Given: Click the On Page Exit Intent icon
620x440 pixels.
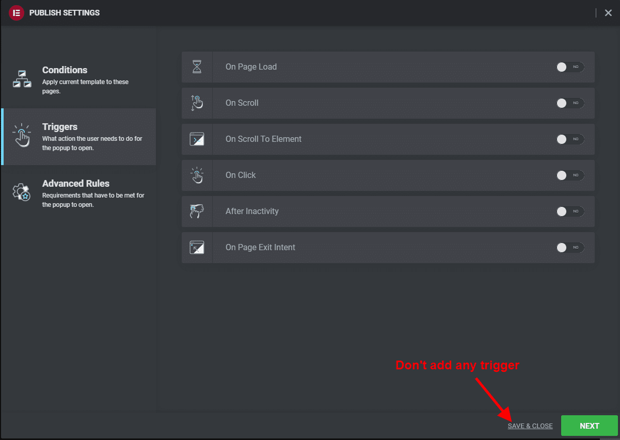Looking at the screenshot, I should tap(197, 248).
